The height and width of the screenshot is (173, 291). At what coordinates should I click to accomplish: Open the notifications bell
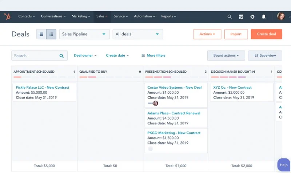(x=263, y=17)
